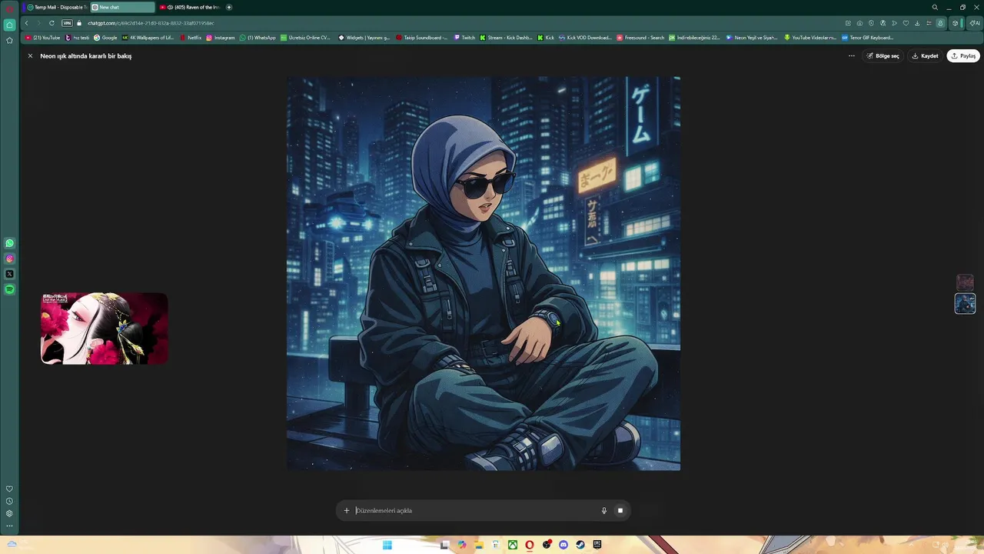Switch to the Raven of the Inner YouTube tab

pyautogui.click(x=189, y=7)
